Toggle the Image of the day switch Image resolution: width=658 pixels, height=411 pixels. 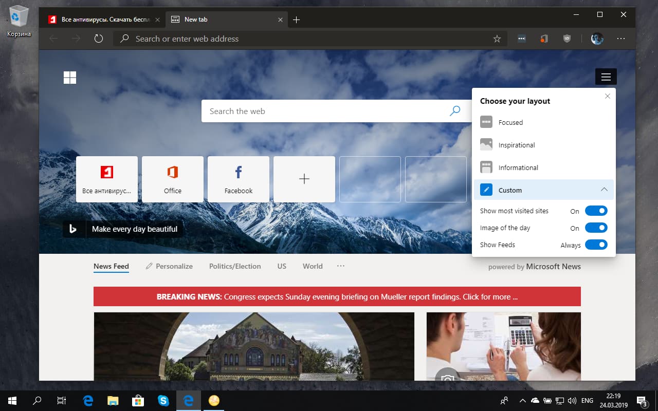(596, 228)
